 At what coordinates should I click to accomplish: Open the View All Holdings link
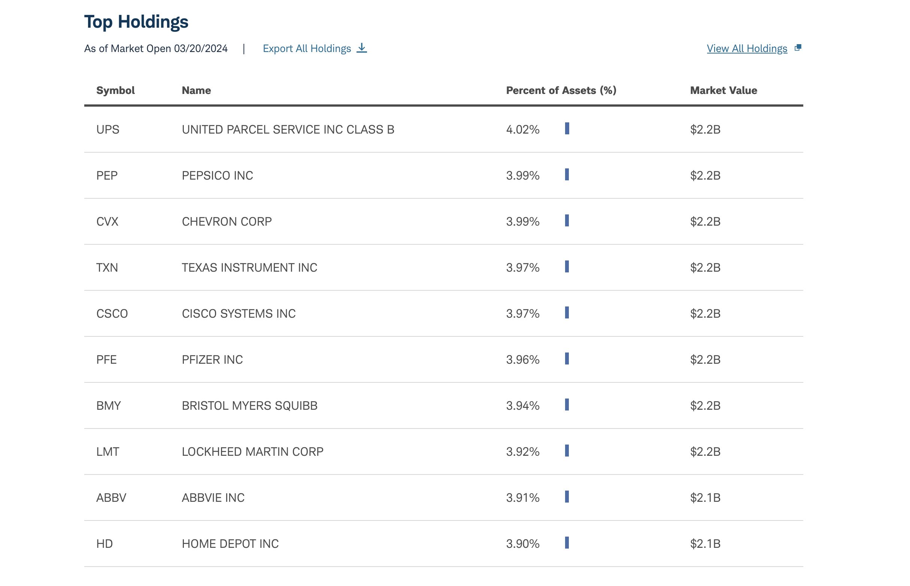[747, 48]
